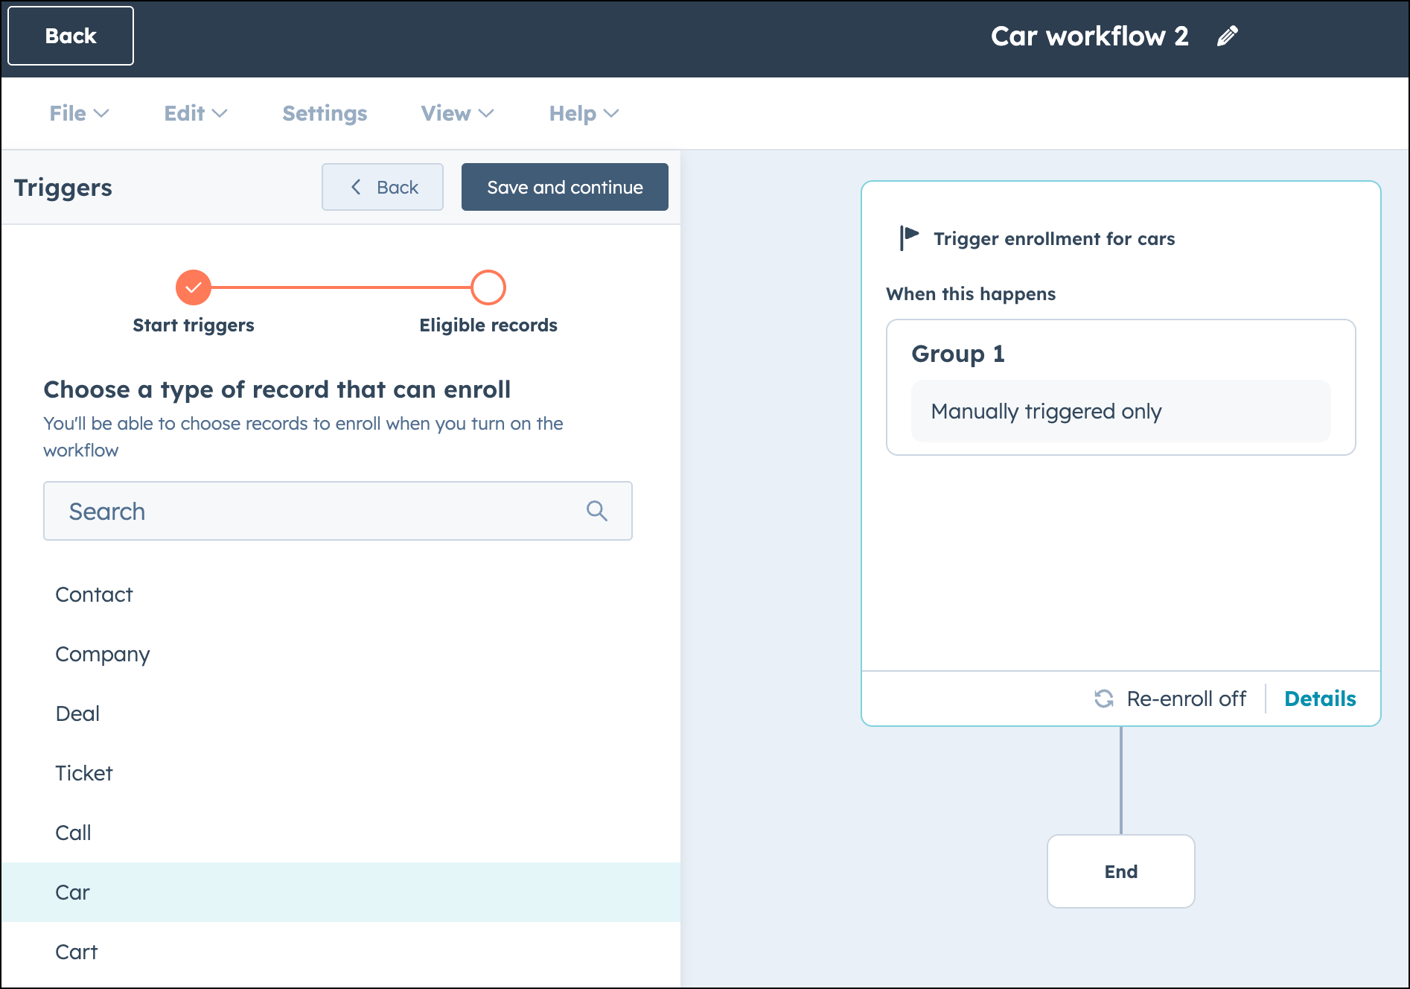Screen dimensions: 1410x989
Task: Select the Cart record type
Action: [341, 952]
